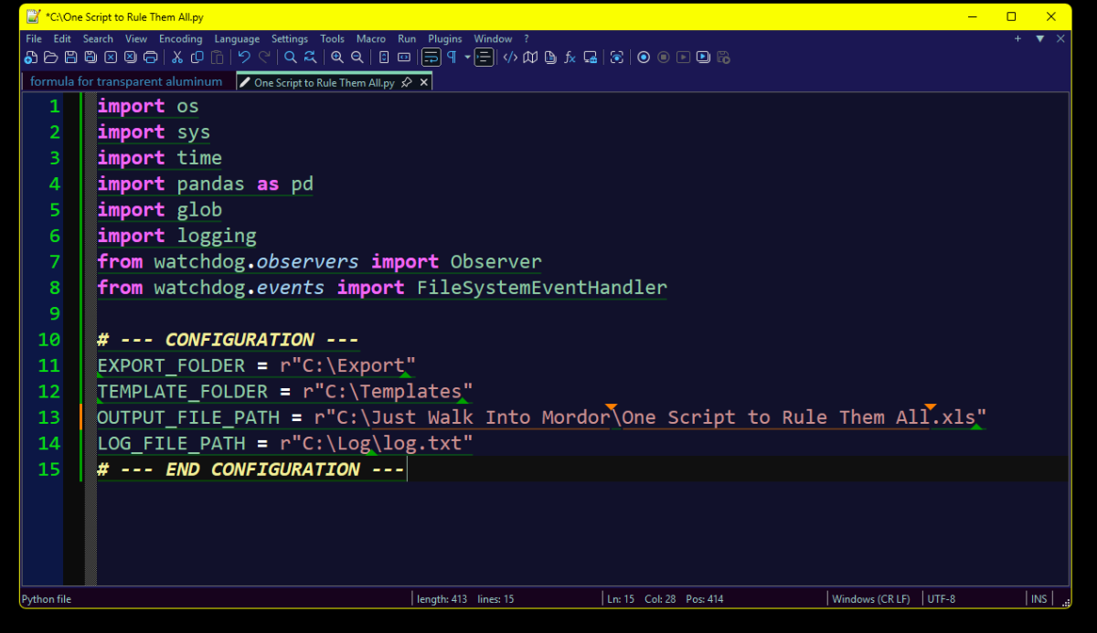The width and height of the screenshot is (1097, 633).
Task: Open the Windows (CR LF) line ending selector
Action: [x=870, y=599]
